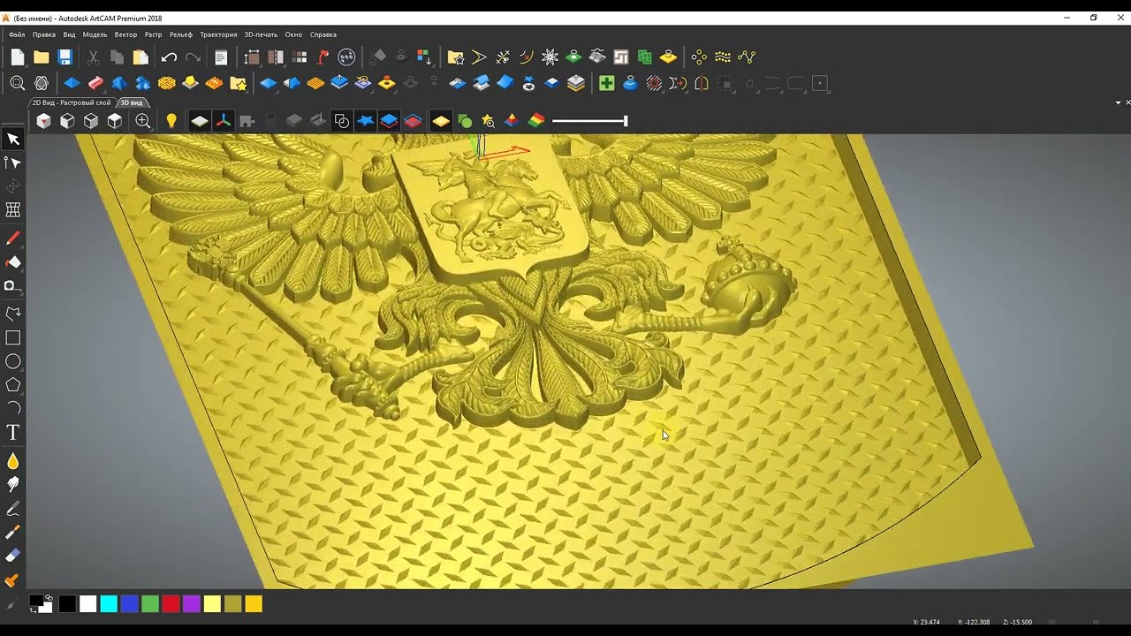
Task: Toggle the yellow relief layer display
Action: tap(440, 121)
